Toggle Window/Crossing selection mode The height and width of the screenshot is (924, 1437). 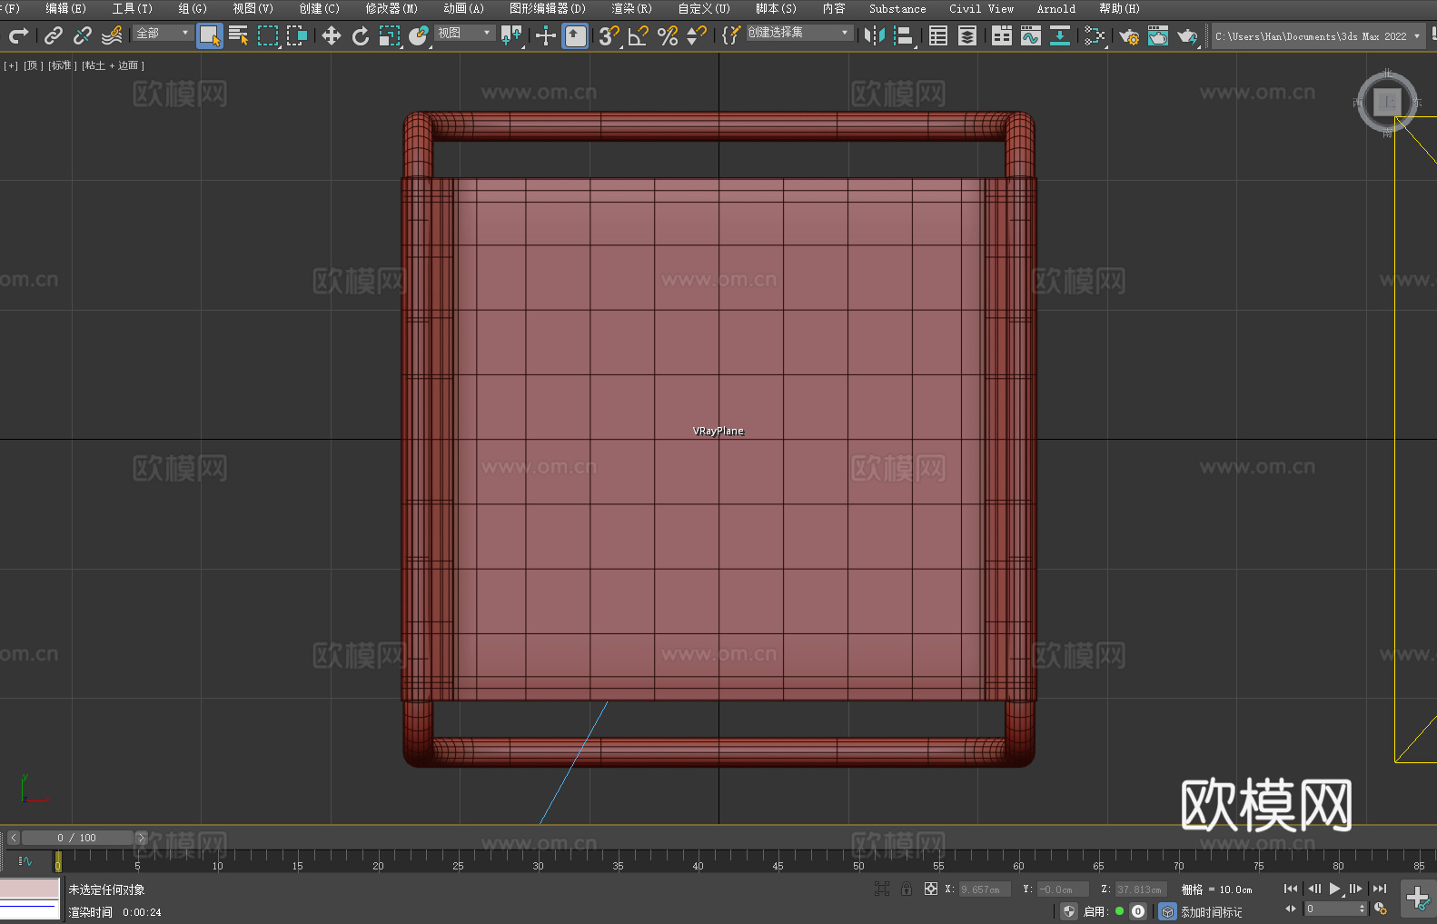297,35
